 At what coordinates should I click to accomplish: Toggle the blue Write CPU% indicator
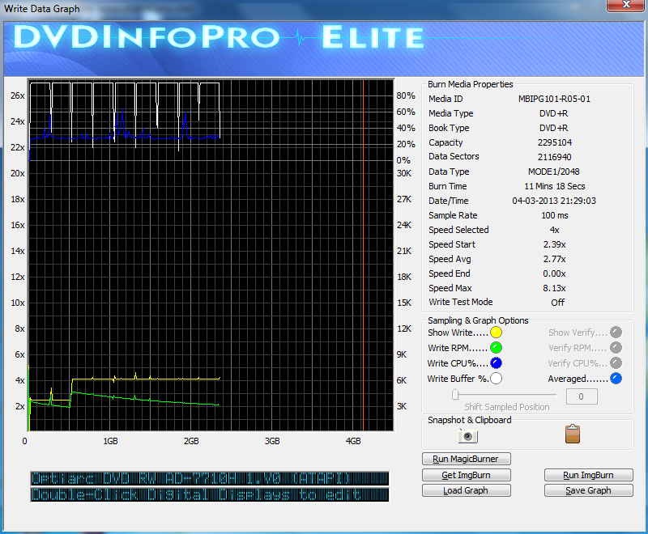[x=496, y=363]
